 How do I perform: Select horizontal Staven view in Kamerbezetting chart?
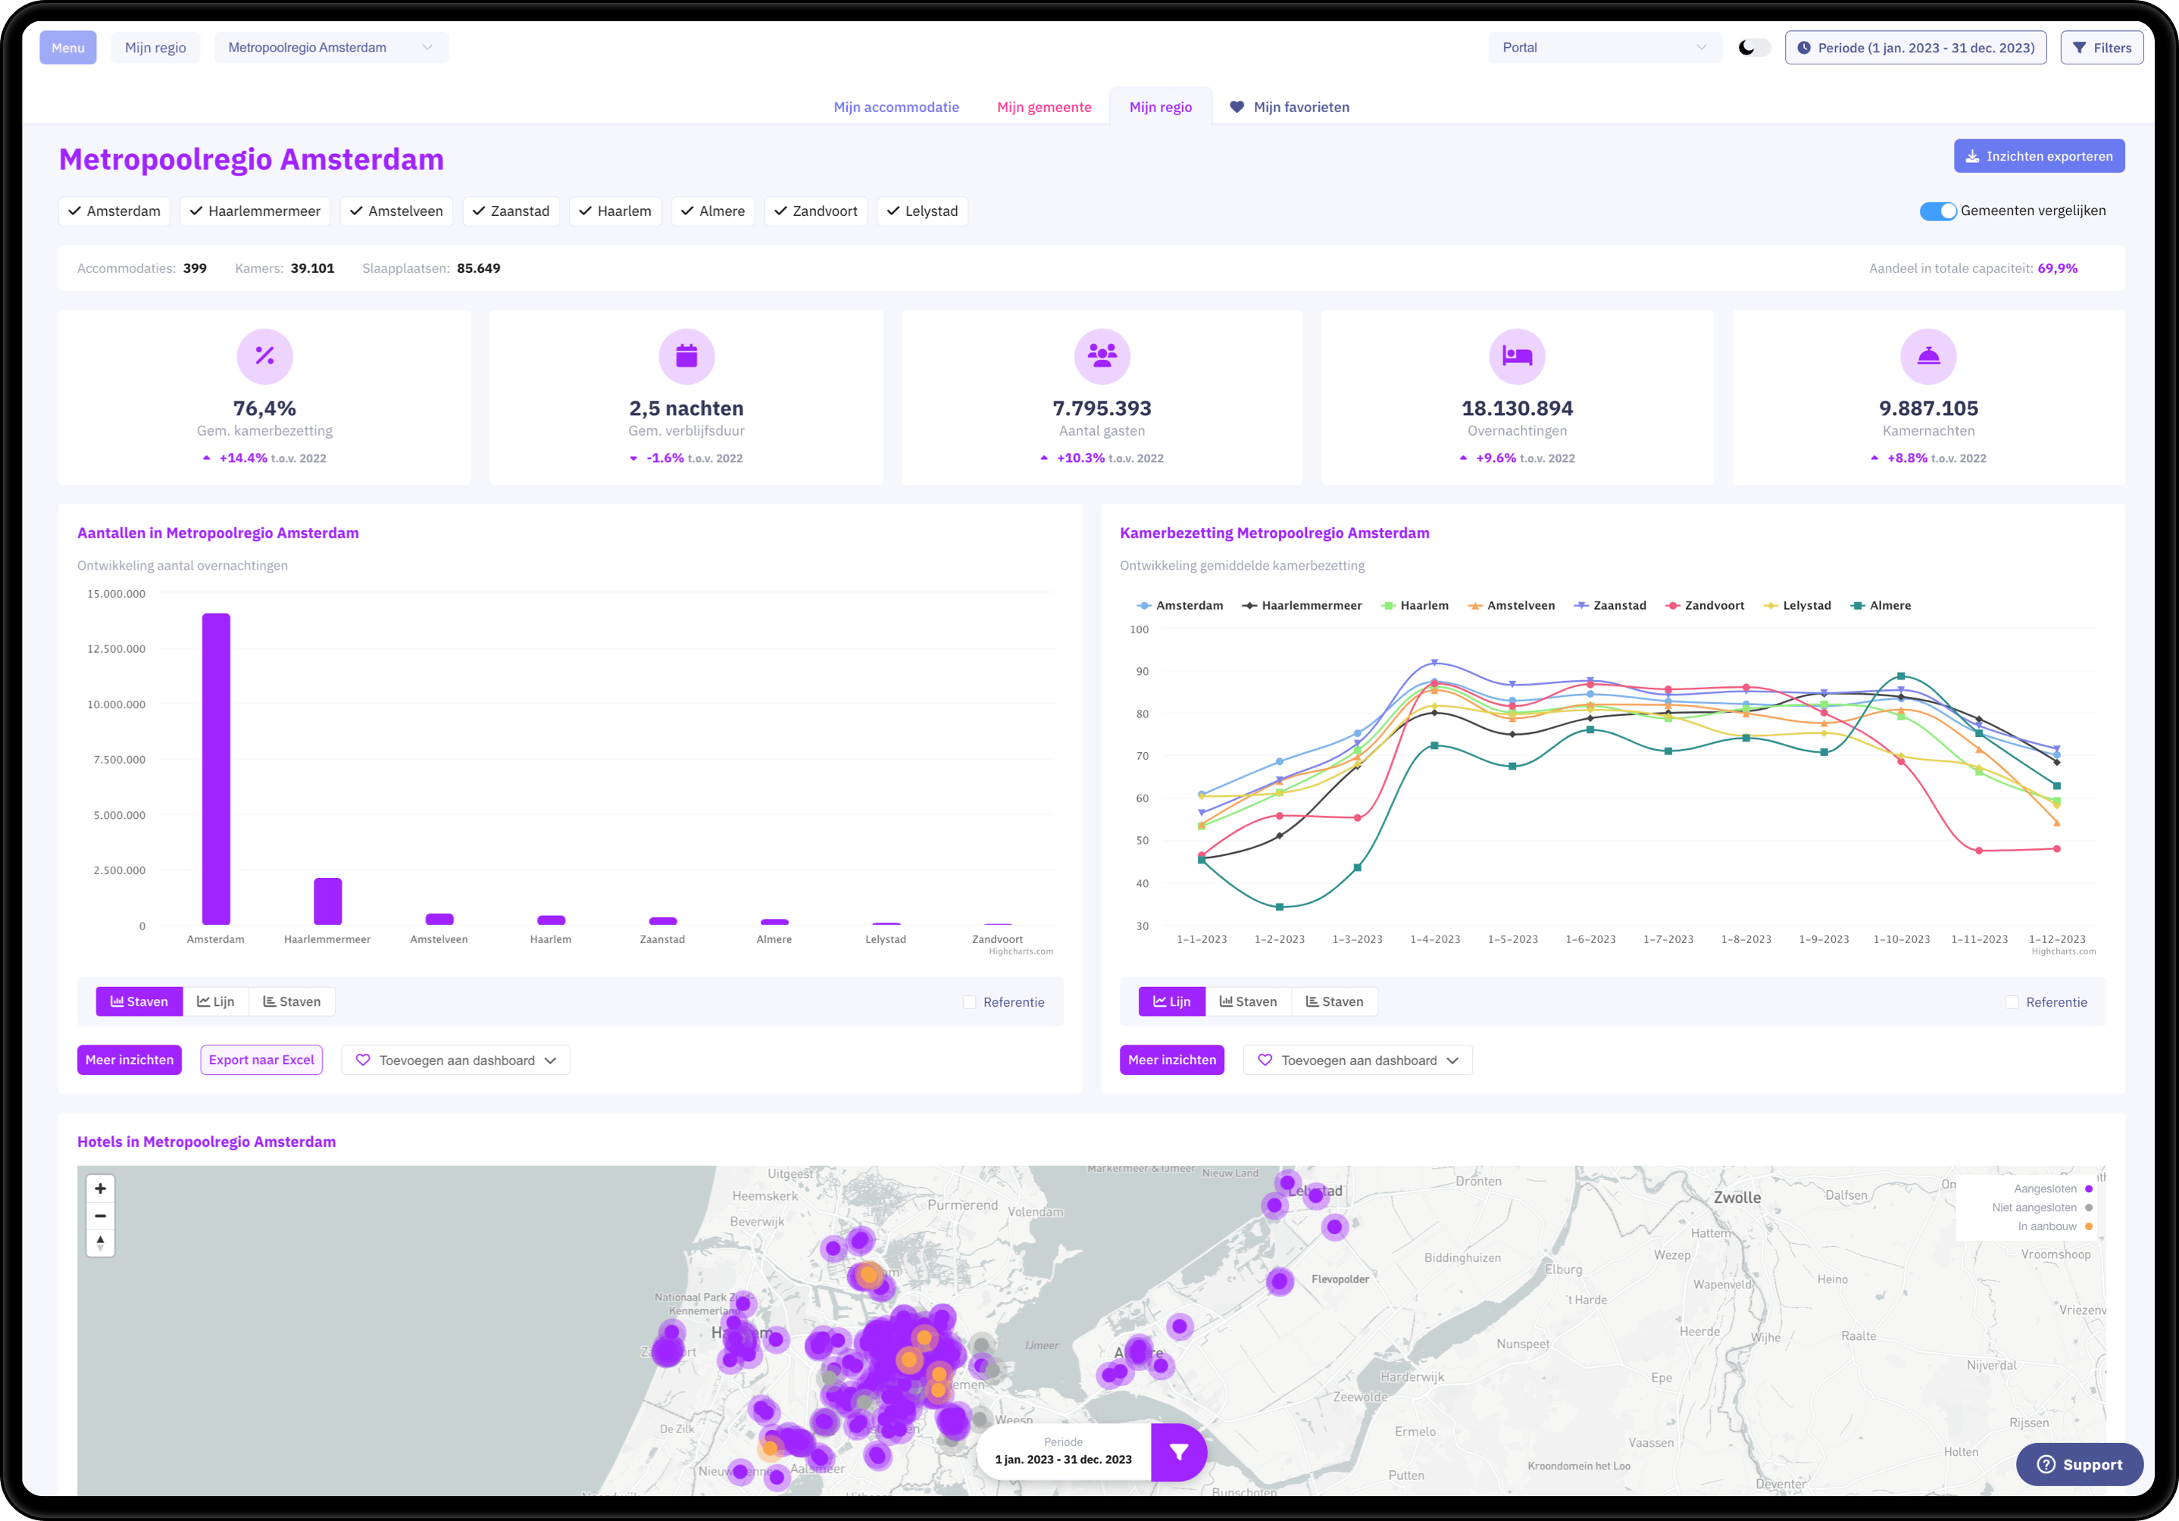[x=1334, y=1001]
